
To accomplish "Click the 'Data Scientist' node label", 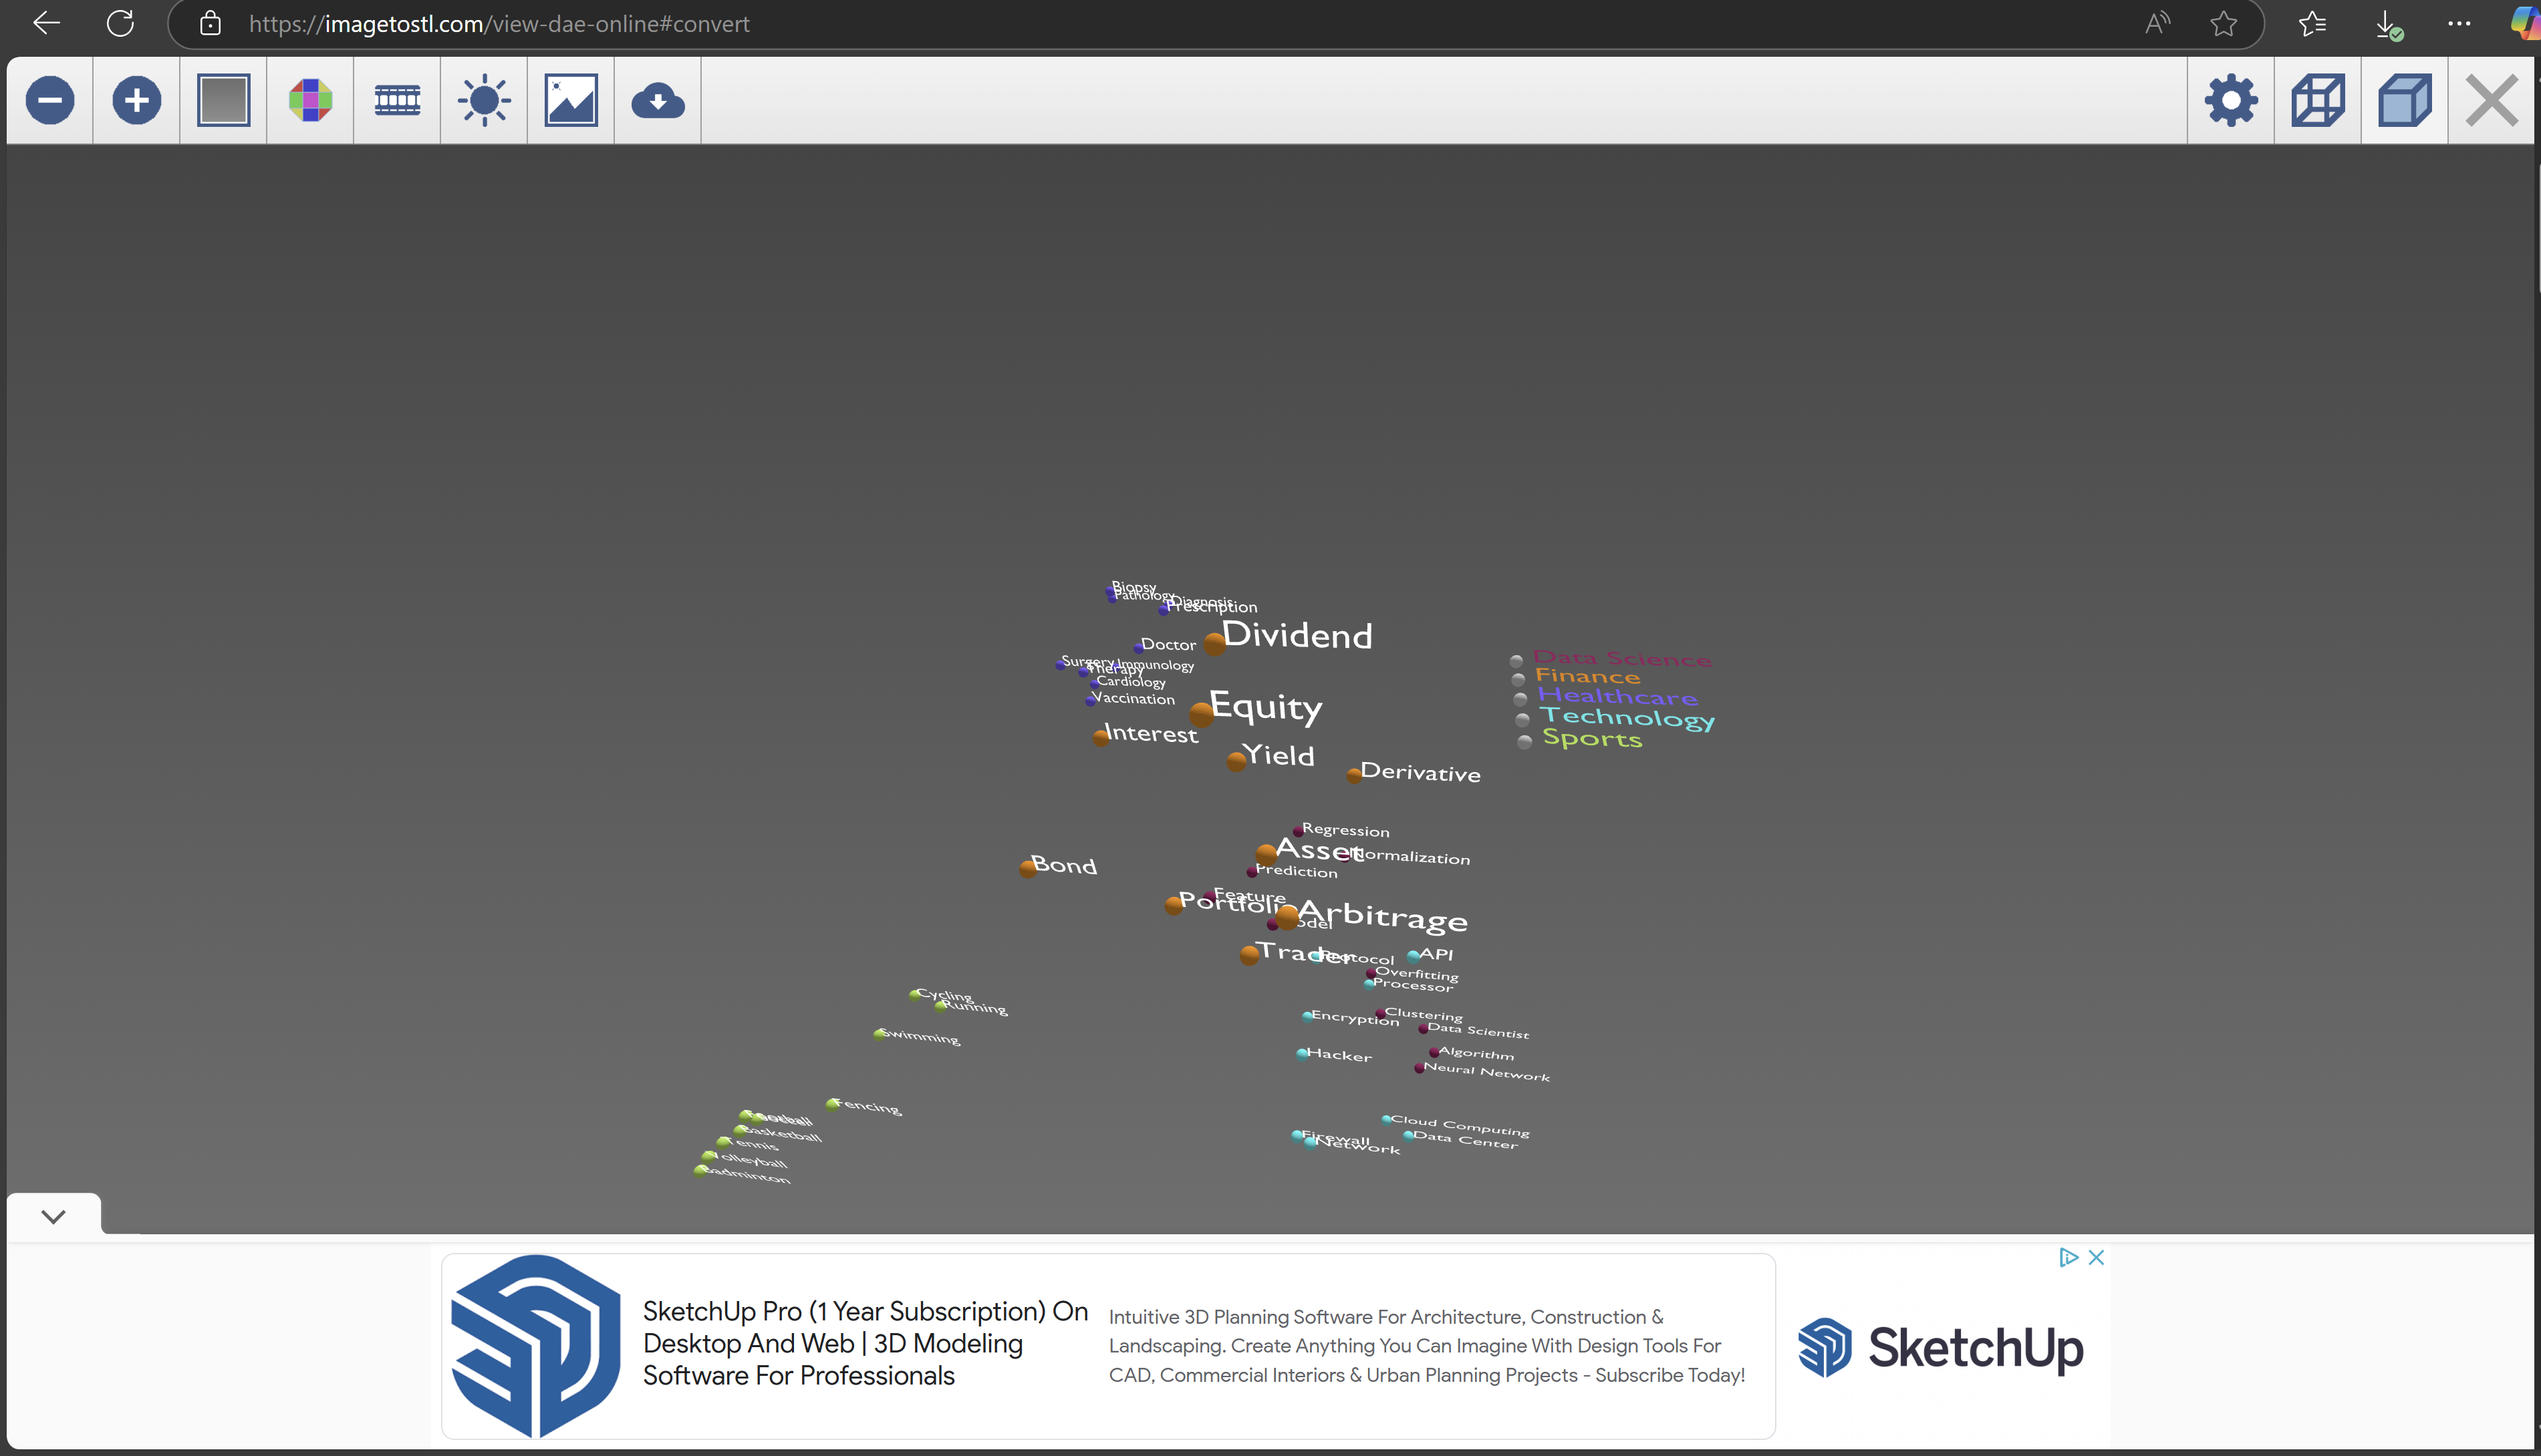I will (1478, 1030).
